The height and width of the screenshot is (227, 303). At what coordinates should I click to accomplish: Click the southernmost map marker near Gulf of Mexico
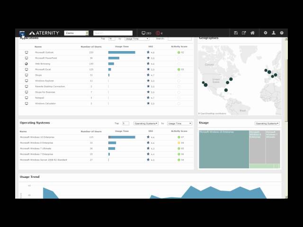(226, 90)
